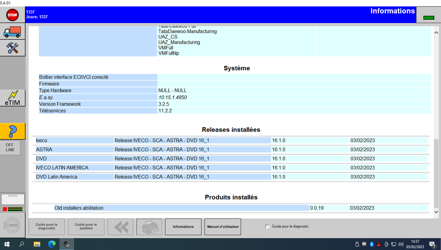
Task: Click the Informations button
Action: click(x=183, y=227)
